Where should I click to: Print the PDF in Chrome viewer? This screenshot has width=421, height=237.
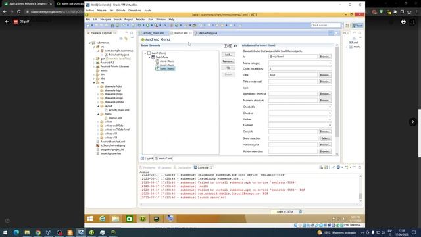pos(403,22)
